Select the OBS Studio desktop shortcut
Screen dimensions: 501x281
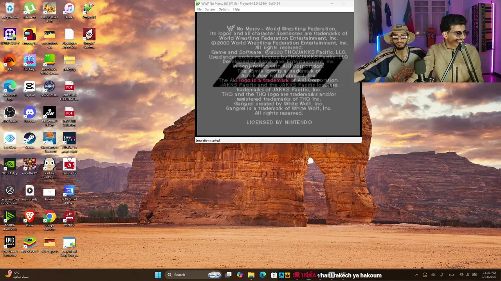click(x=10, y=115)
